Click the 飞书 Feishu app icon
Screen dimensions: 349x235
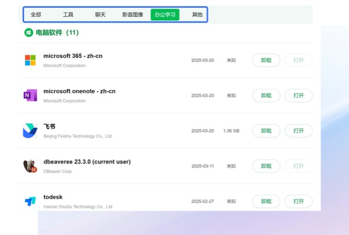30,131
